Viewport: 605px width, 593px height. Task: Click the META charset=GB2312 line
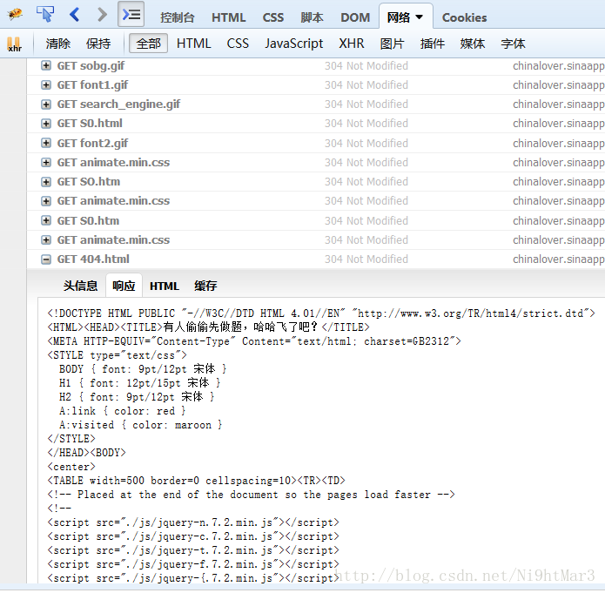point(254,341)
